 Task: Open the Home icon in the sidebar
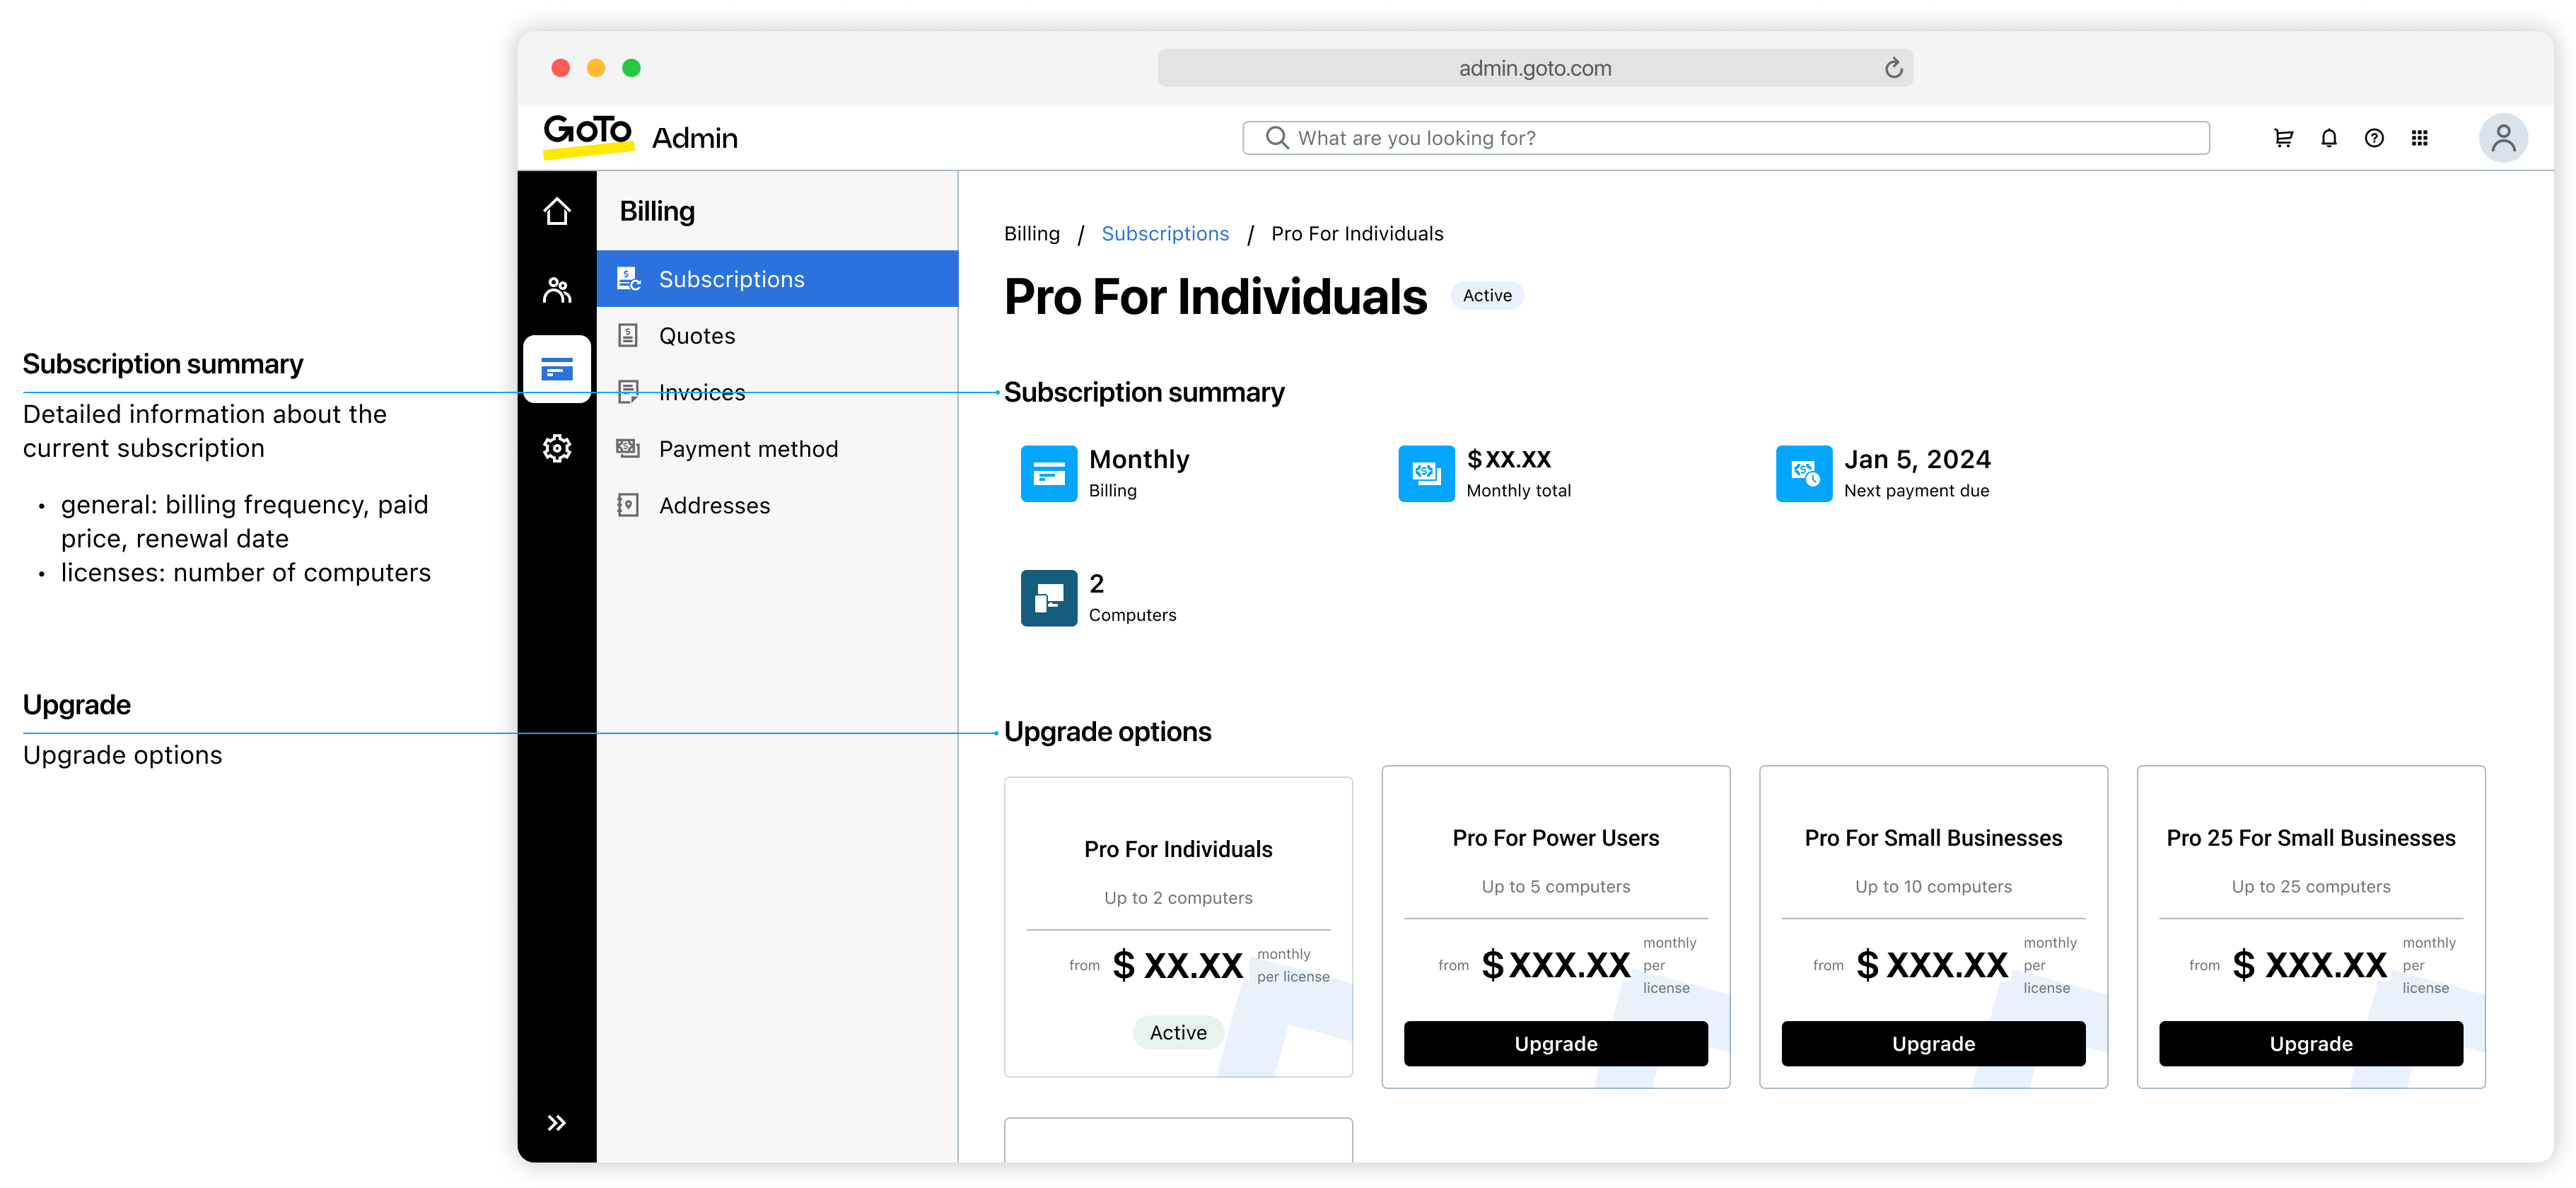tap(557, 211)
